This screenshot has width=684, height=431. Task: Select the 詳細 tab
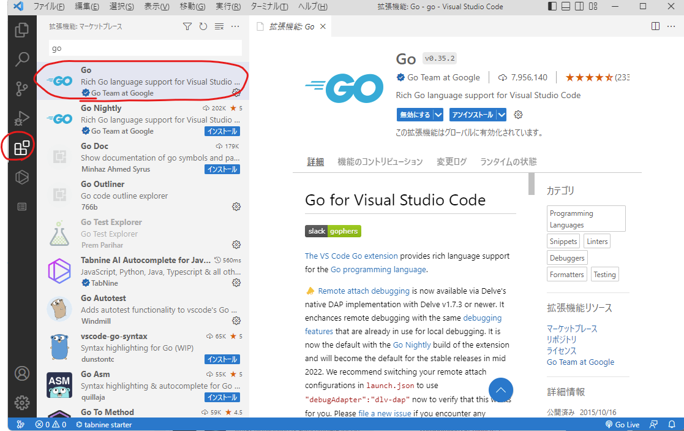(315, 162)
